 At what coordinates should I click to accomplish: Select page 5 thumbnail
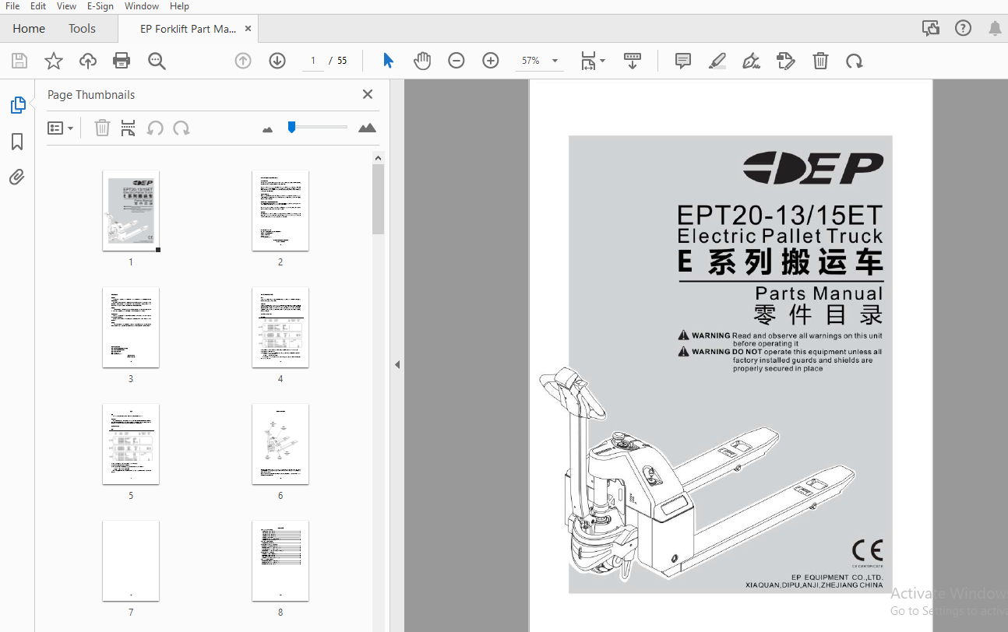pos(131,444)
